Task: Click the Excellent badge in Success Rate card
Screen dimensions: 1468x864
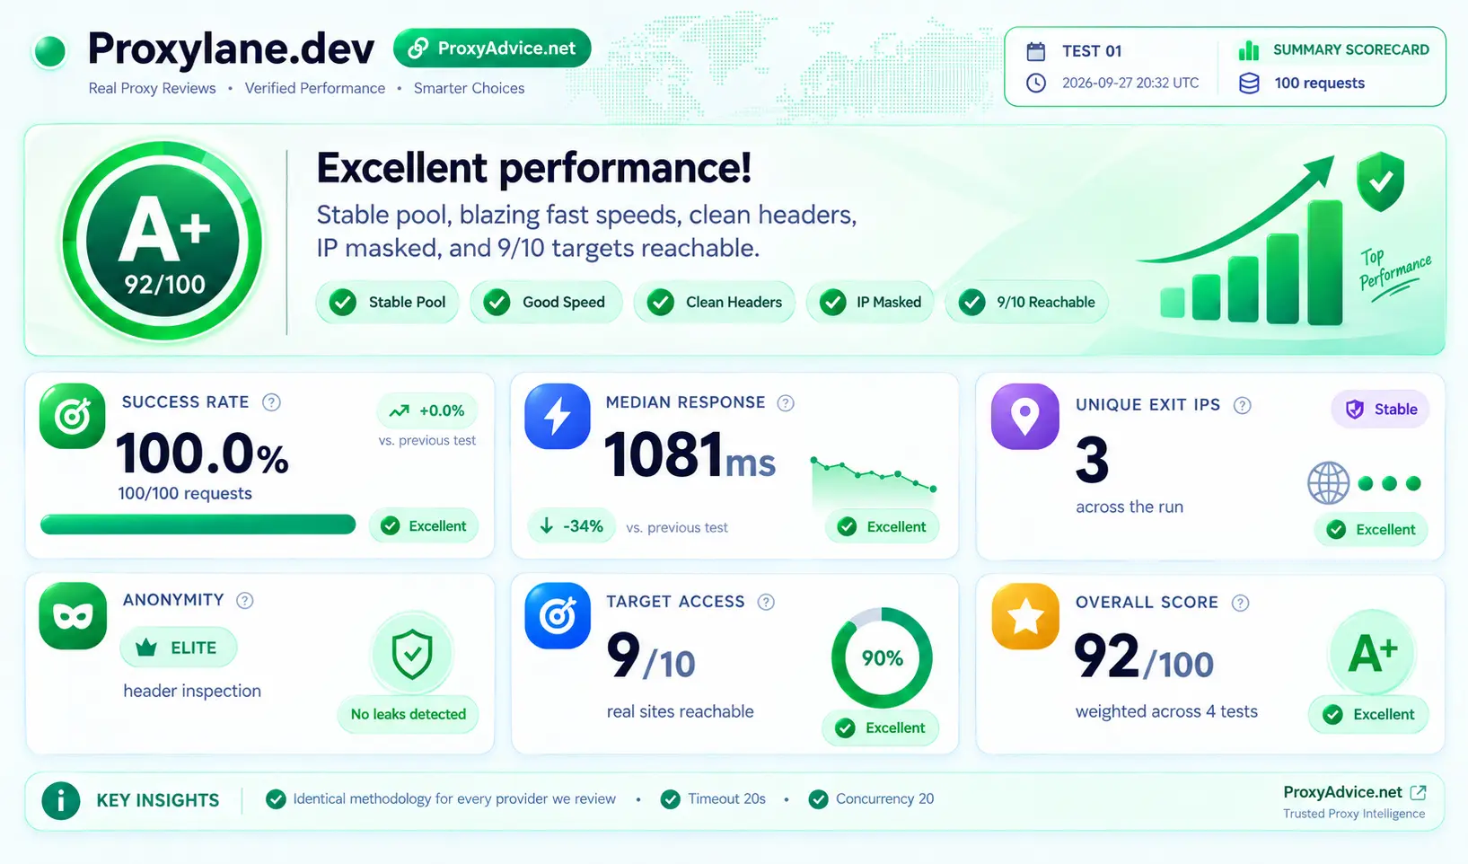Action: [424, 526]
